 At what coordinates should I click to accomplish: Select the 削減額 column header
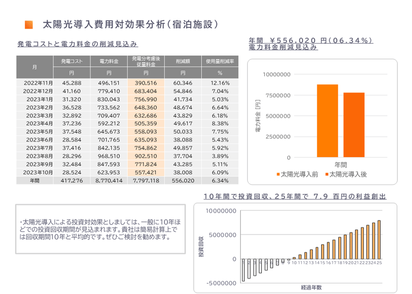coord(182,62)
